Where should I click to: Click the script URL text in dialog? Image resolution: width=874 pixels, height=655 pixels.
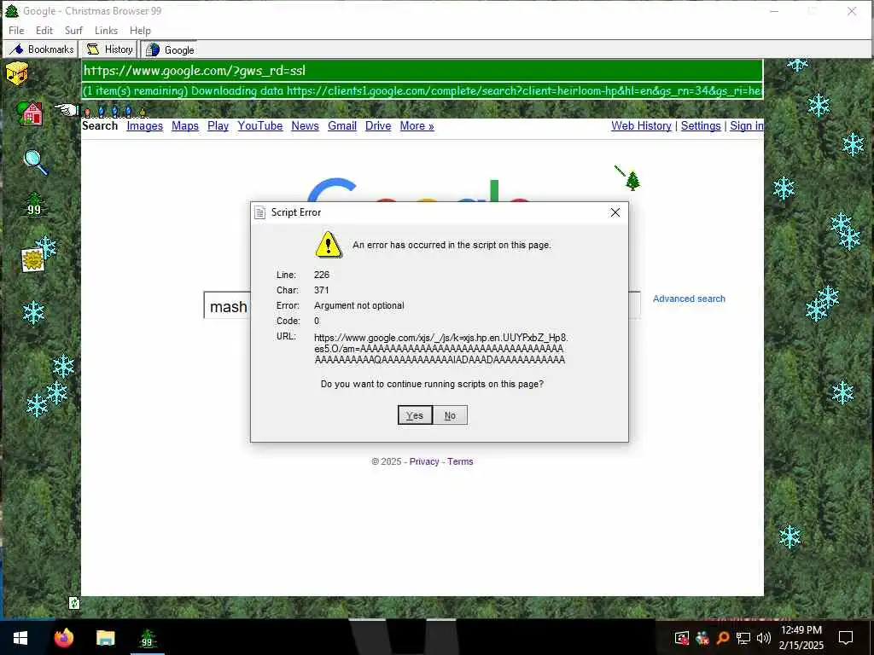pos(440,349)
